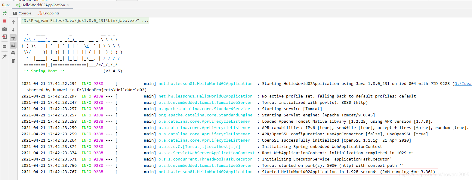Click 'Starting Servlet engine: [Apache Tomcat/9.0.45]' message
Viewport: 472px width, 180px height.
point(318,115)
